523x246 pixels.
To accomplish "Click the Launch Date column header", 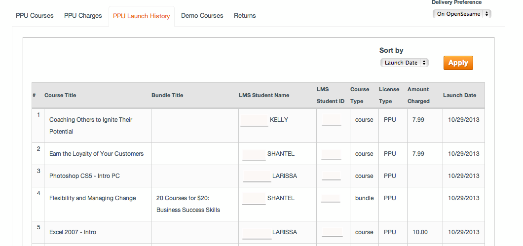I will coord(459,95).
